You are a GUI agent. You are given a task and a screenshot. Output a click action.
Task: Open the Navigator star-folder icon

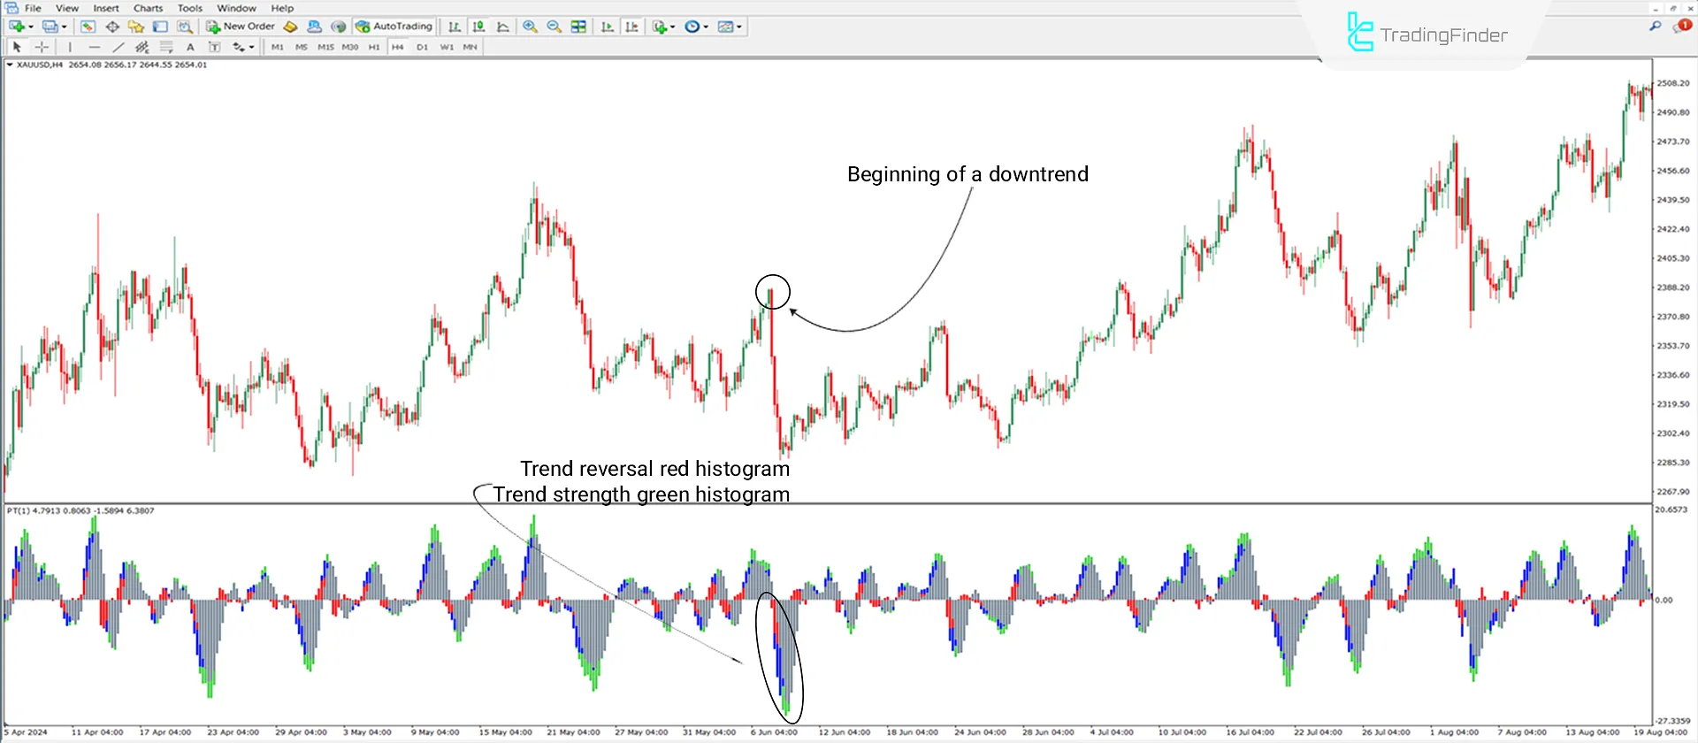[135, 27]
